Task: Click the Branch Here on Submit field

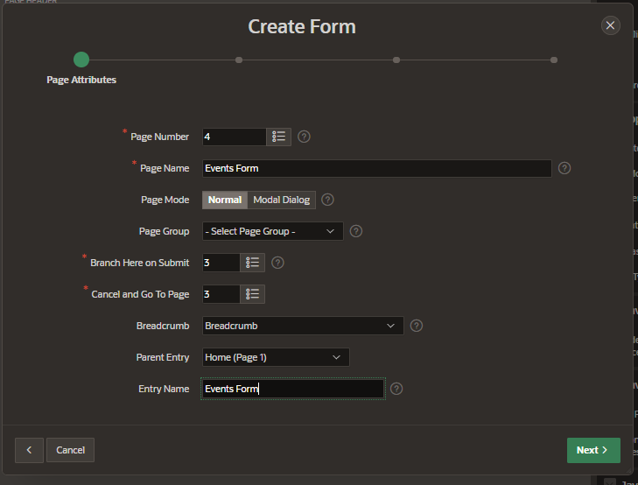Action: tap(221, 263)
